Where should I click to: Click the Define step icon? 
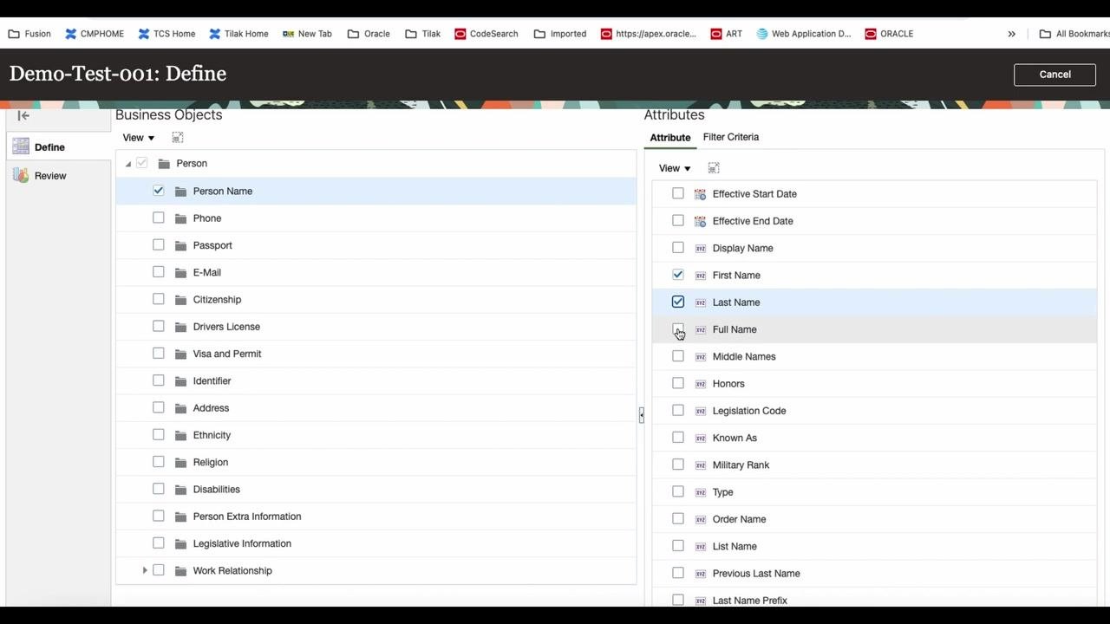(21, 146)
